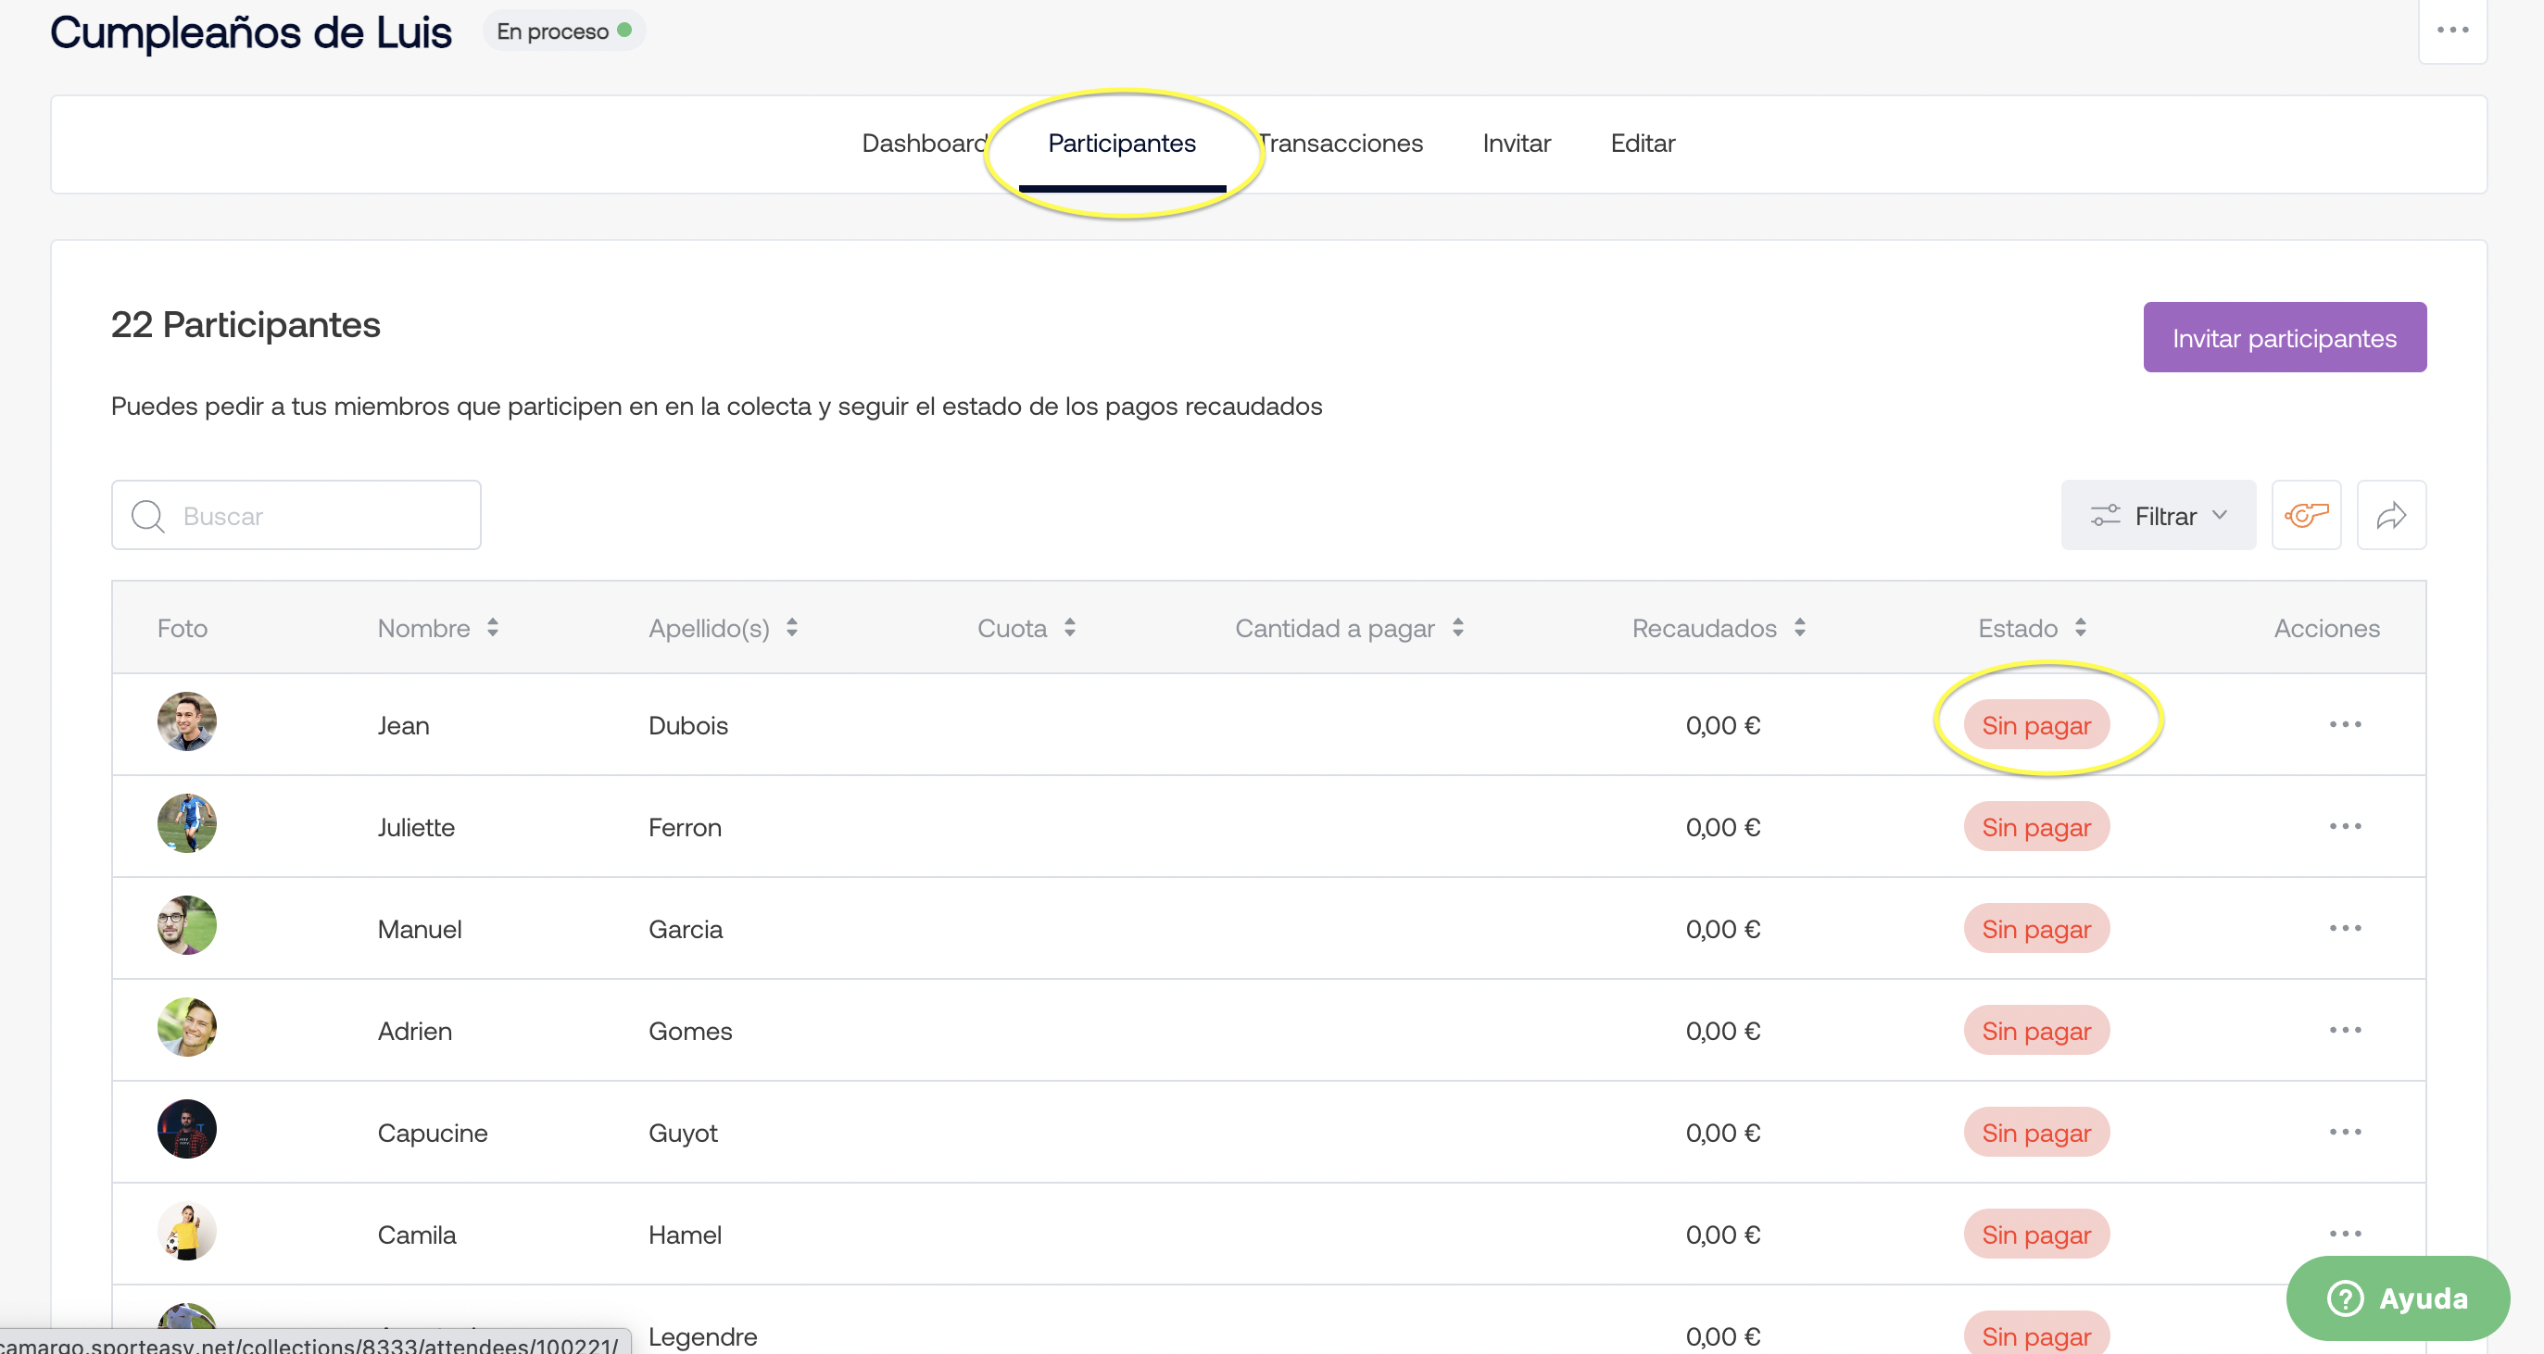Screen dimensions: 2544x1354
Task: Click the Invitar participantes button
Action: click(x=2285, y=338)
